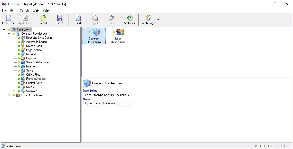Collapse the root Restrictions node
Viewport: 293px width, 149px height.
point(4,29)
